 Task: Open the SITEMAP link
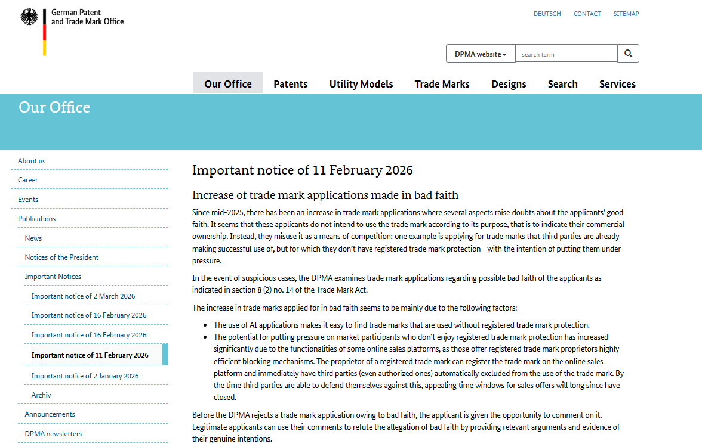(x=626, y=14)
